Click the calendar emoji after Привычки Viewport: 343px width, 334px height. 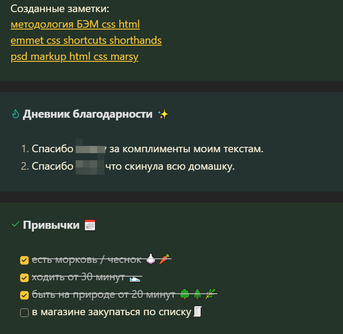[x=90, y=225]
